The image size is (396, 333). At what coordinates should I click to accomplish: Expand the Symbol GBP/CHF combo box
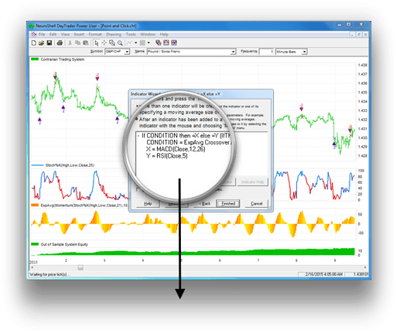127,52
